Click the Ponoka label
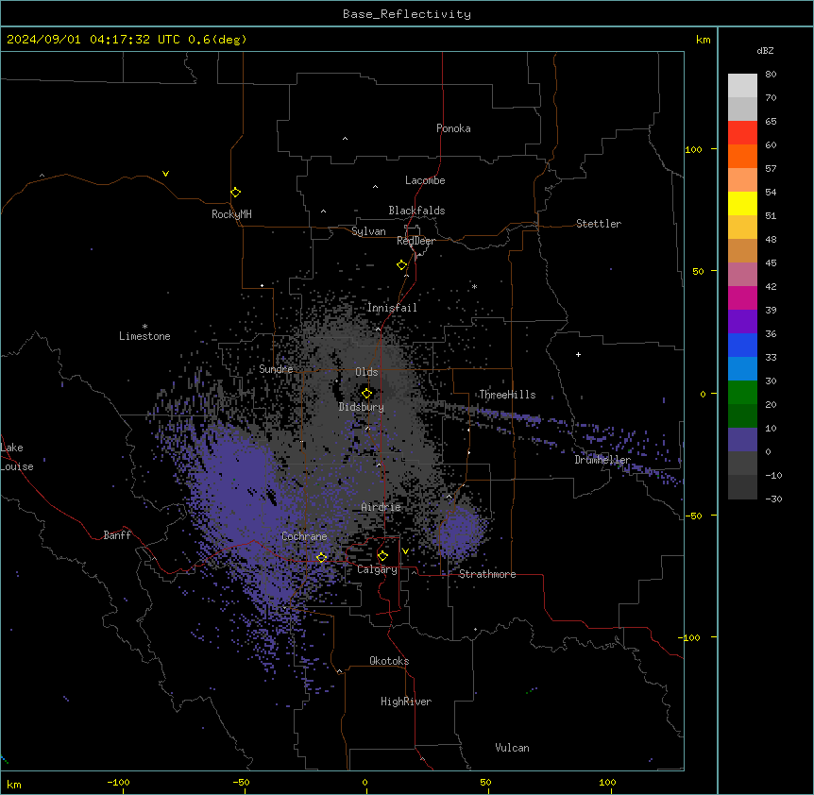Screen dimensions: 814x795 [453, 128]
